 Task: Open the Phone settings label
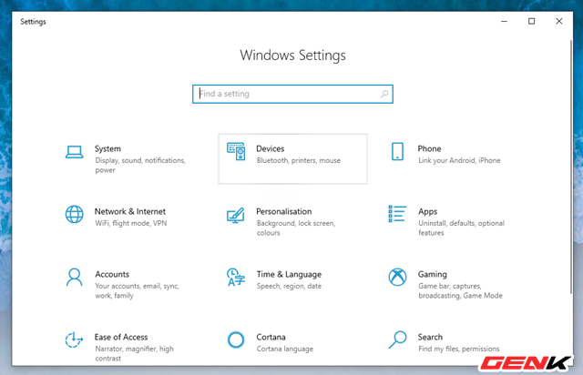click(429, 148)
